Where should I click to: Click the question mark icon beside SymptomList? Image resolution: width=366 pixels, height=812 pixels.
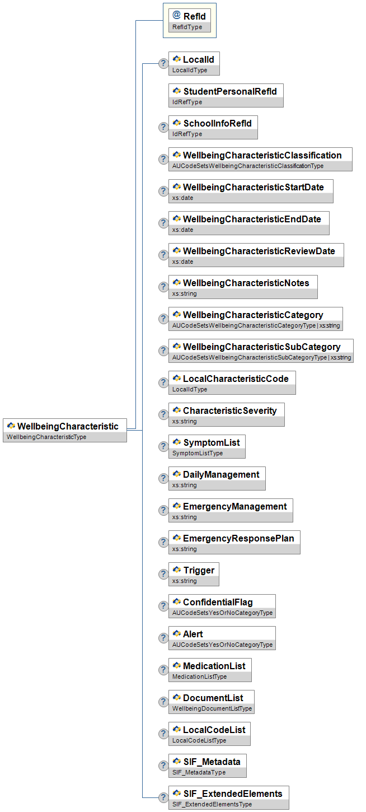coord(163,446)
